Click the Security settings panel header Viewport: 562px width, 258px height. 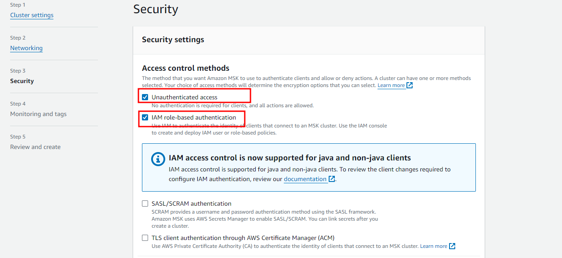173,40
